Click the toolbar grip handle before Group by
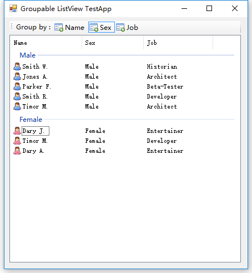This screenshot has width=252, height=273. 12,26
